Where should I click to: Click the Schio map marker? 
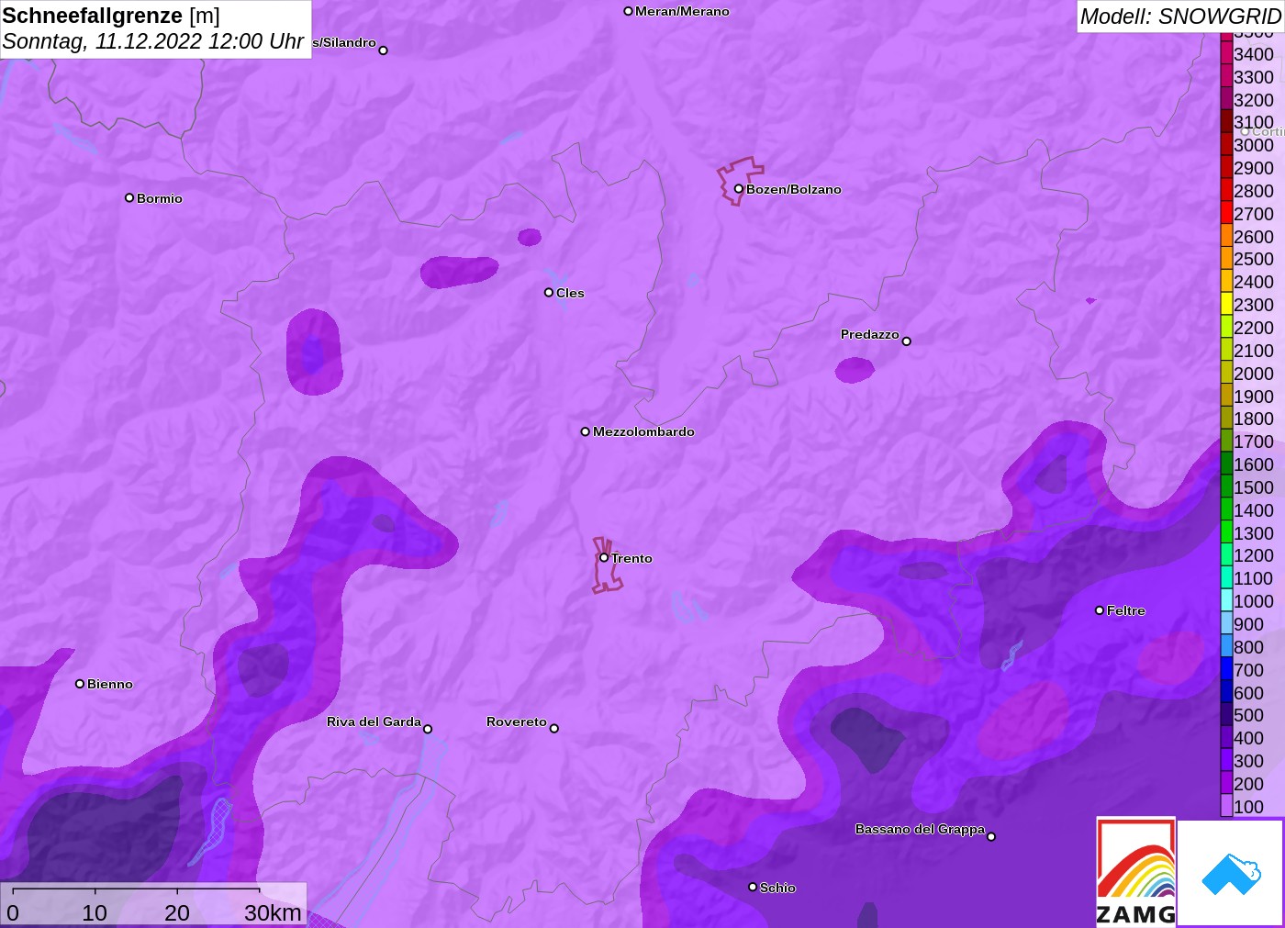pyautogui.click(x=753, y=887)
